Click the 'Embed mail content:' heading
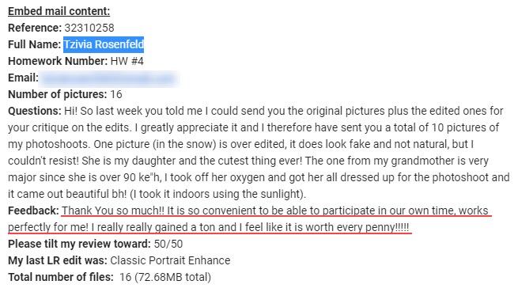The image size is (518, 292). pyautogui.click(x=59, y=11)
